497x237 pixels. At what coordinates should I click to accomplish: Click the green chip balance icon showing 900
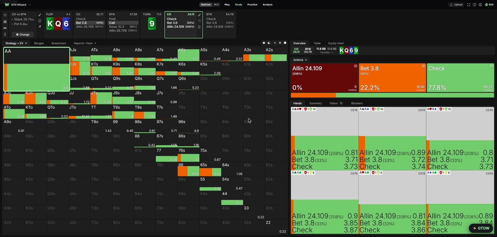486,5
